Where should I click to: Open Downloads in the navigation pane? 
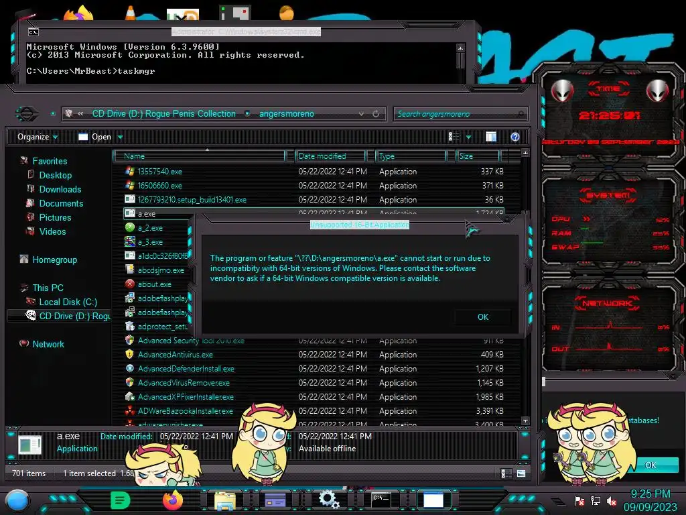[x=60, y=189]
